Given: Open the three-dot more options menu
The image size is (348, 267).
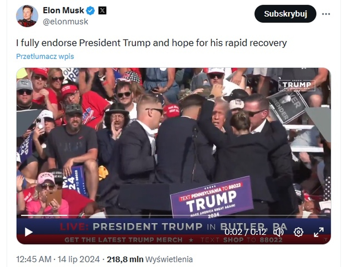Looking at the screenshot, I should click(326, 14).
